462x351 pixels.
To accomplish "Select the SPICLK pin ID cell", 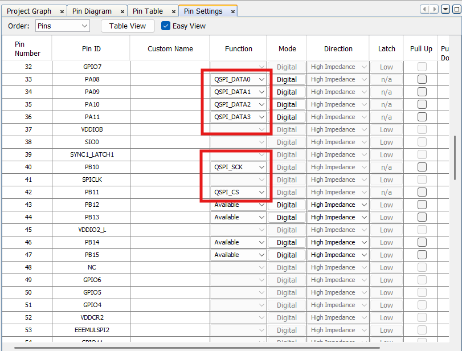I will pos(92,179).
